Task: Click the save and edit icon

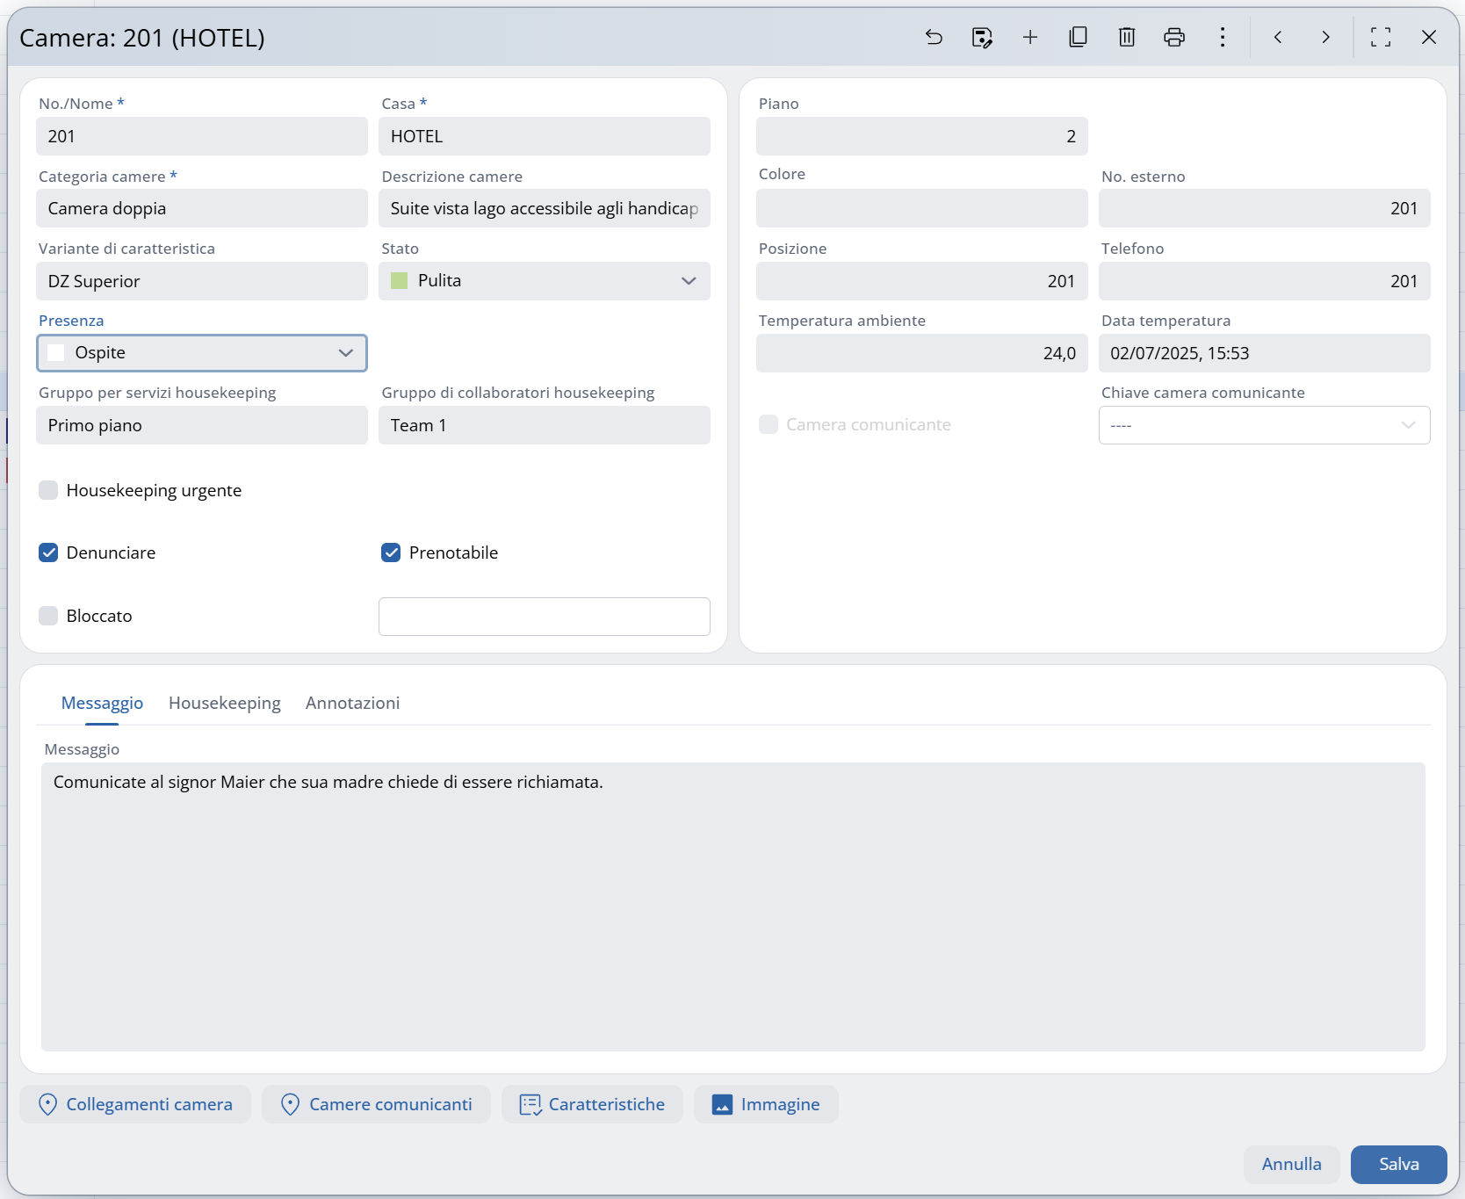Action: (x=982, y=37)
